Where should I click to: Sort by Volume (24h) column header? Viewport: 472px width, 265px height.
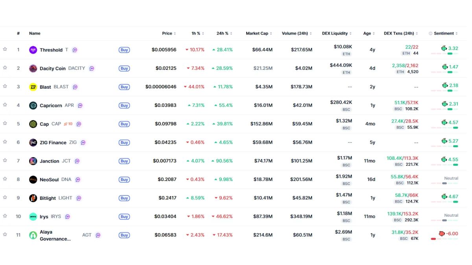tap(297, 33)
